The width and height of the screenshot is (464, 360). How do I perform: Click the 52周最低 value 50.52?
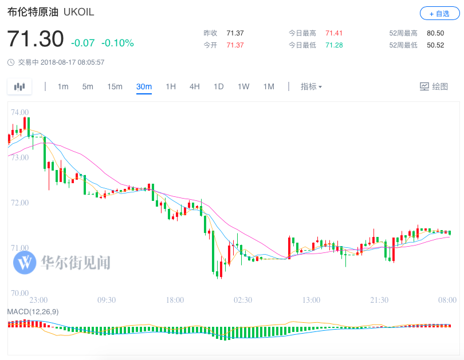(435, 45)
